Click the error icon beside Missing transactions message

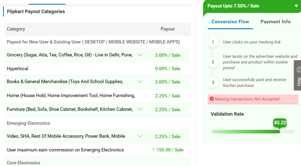[x=211, y=99]
